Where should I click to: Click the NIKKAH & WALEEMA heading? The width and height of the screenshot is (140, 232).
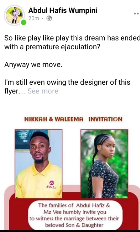point(54,119)
